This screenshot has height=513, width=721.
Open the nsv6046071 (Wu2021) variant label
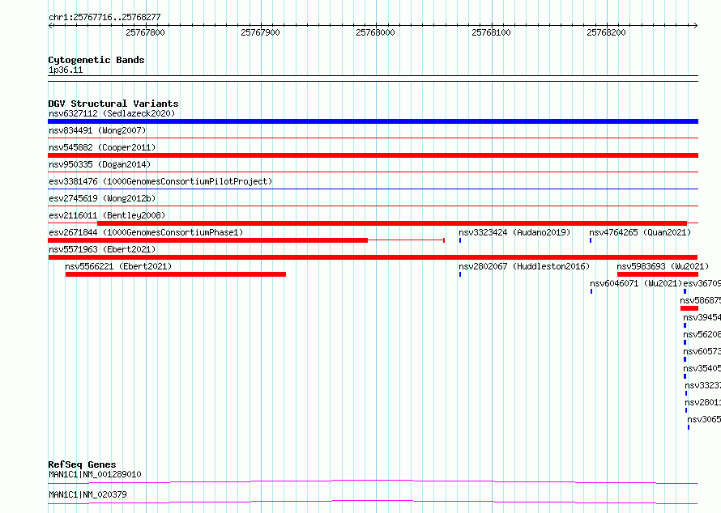coord(637,283)
